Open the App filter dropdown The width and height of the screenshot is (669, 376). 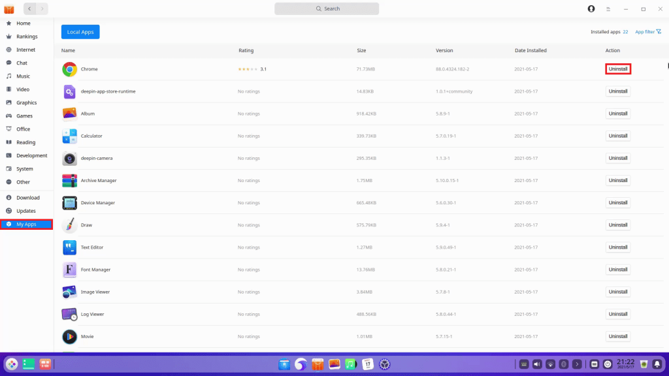pos(647,32)
